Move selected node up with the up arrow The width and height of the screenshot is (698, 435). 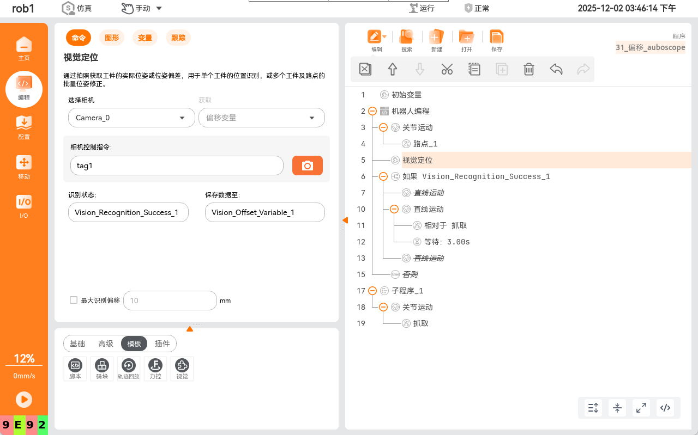pos(392,69)
